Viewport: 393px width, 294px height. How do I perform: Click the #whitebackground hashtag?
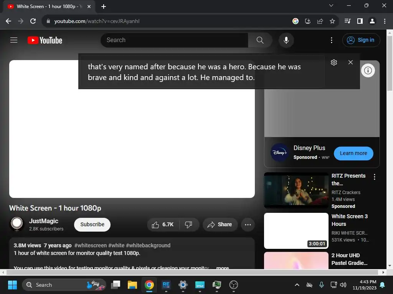[148, 245]
